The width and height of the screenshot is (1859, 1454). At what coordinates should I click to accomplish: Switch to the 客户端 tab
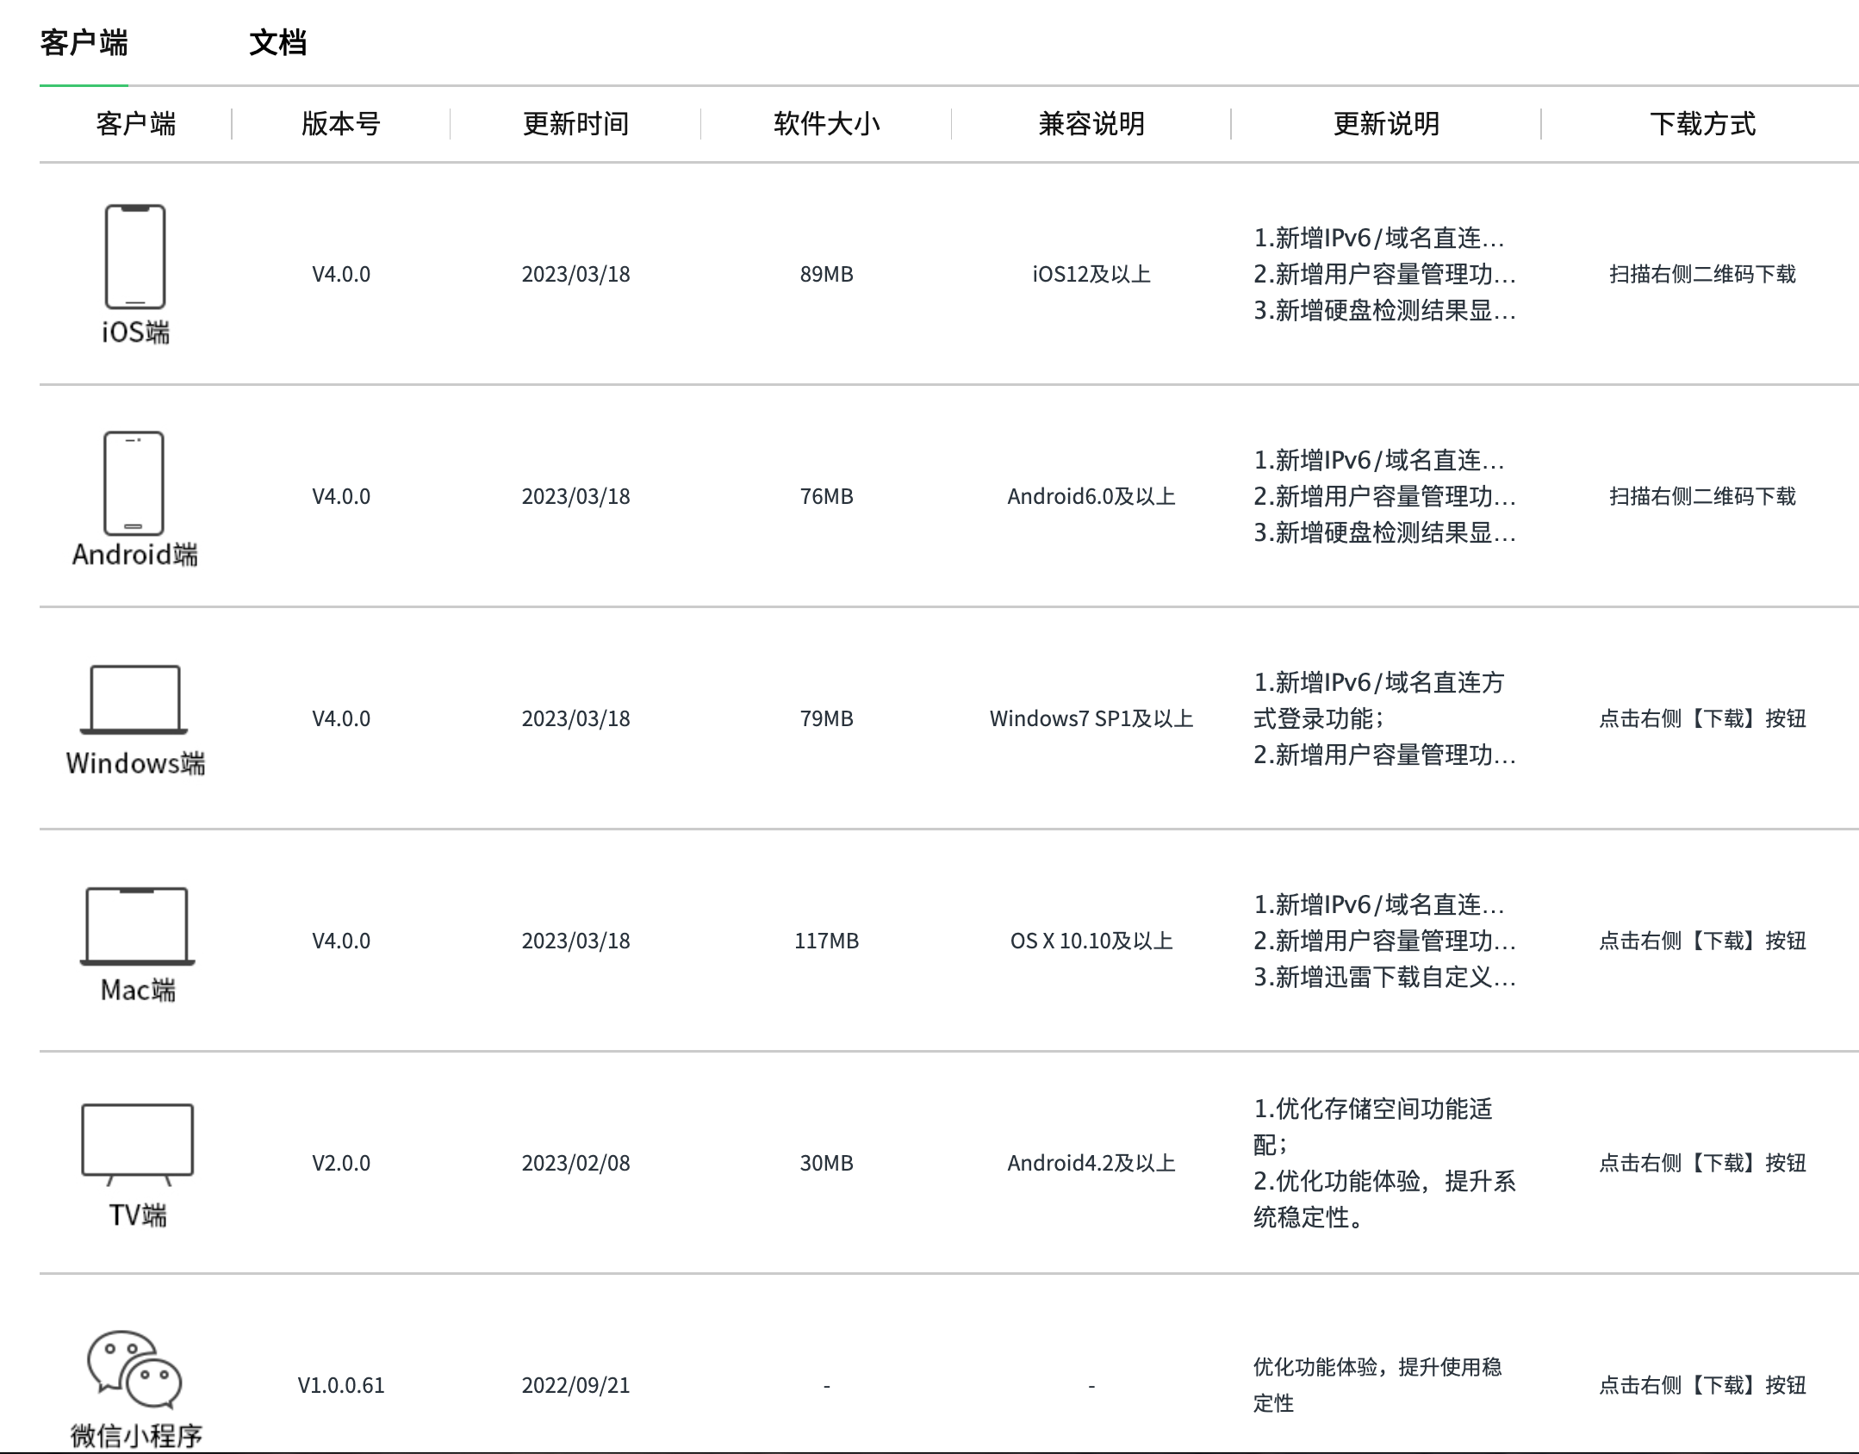(84, 42)
